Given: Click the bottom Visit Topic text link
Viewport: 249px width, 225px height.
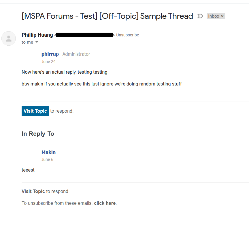Looking at the screenshot, I should point(33,191).
